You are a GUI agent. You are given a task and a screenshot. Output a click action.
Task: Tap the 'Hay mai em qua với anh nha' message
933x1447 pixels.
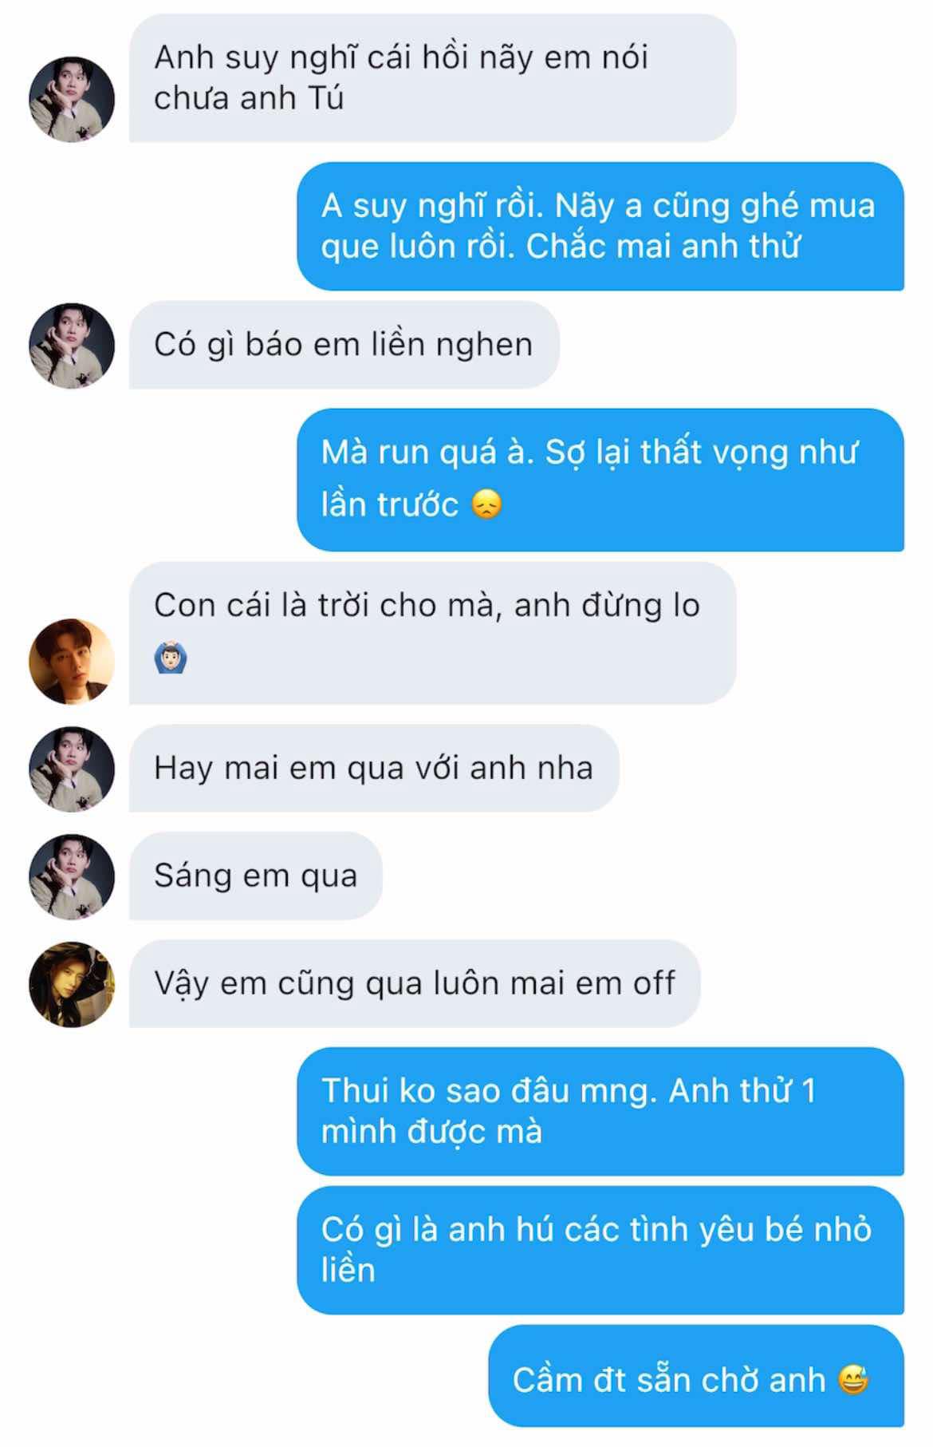tap(374, 768)
